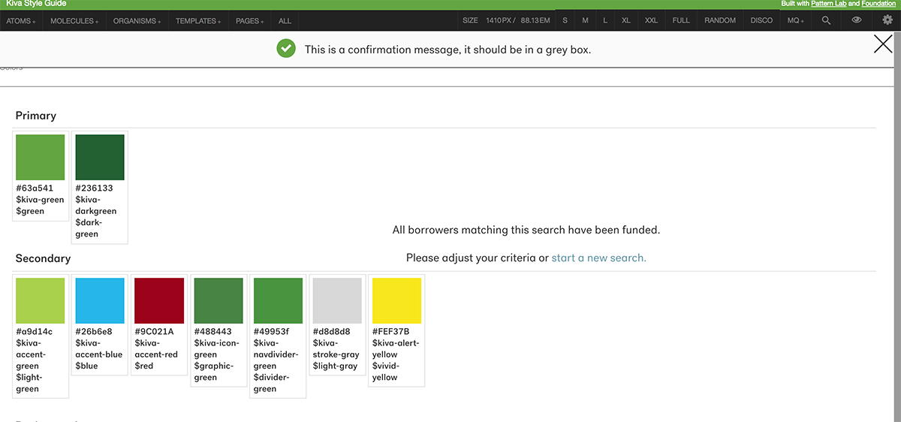Open the Pages menu
This screenshot has width=901, height=422.
250,21
